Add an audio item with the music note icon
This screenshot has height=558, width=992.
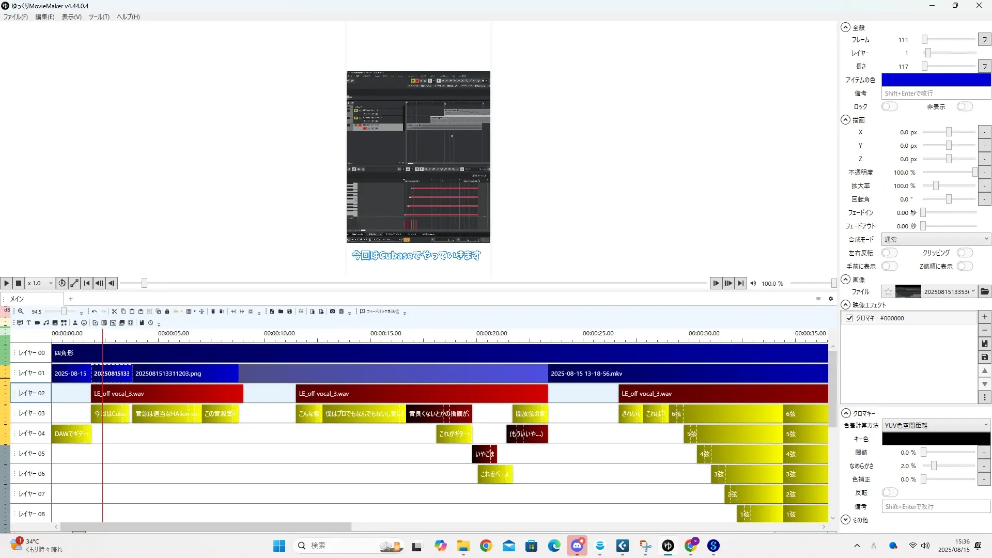click(x=46, y=323)
